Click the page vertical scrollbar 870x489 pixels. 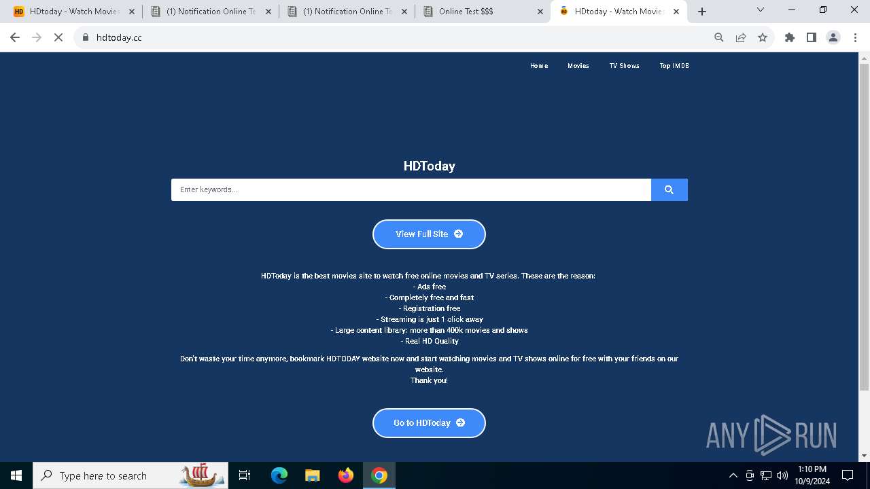pos(864,228)
